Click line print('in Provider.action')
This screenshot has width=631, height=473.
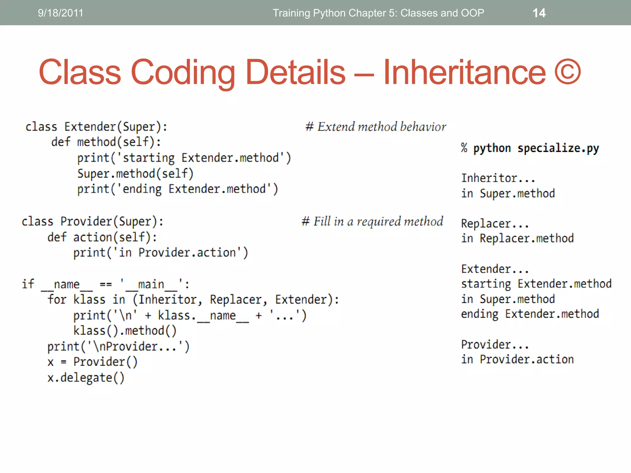coord(161,253)
